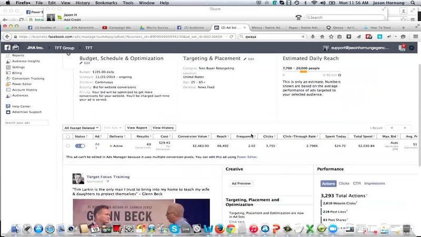
Task: Select the Actions performance tab
Action: pos(328,183)
